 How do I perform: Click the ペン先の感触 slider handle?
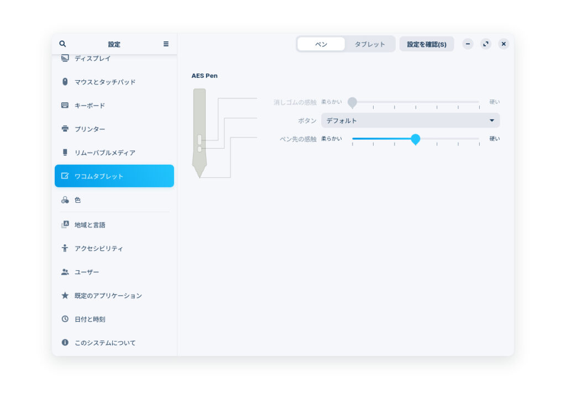416,139
